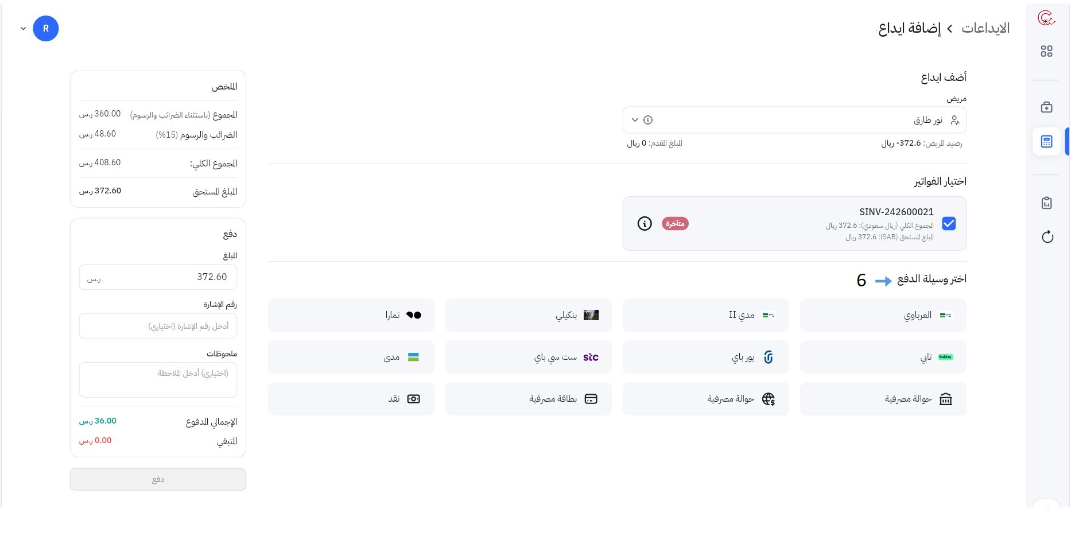Click the reference number input field
This screenshot has height=540, width=1071.
[x=158, y=326]
